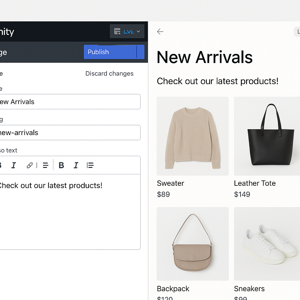Publish the page
The image size is (300, 300).
[110, 52]
